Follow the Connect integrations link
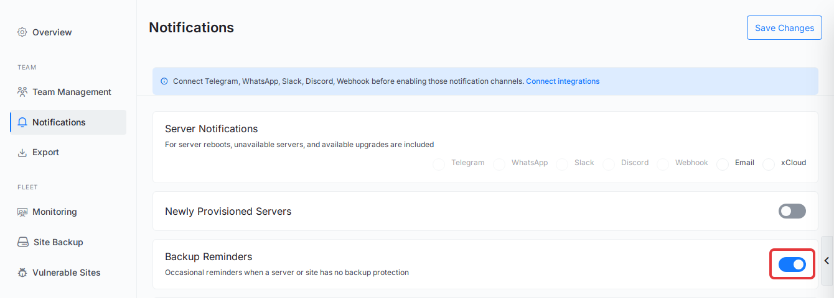 click(563, 81)
